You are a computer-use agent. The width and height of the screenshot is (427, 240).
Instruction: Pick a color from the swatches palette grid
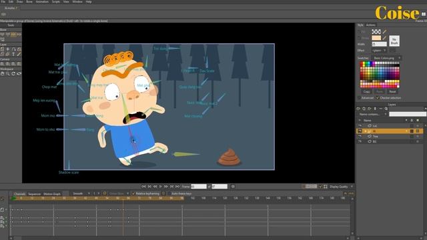(380, 75)
